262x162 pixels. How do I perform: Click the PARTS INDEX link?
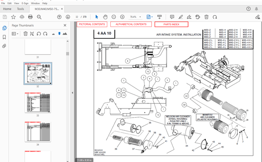tap(172, 24)
